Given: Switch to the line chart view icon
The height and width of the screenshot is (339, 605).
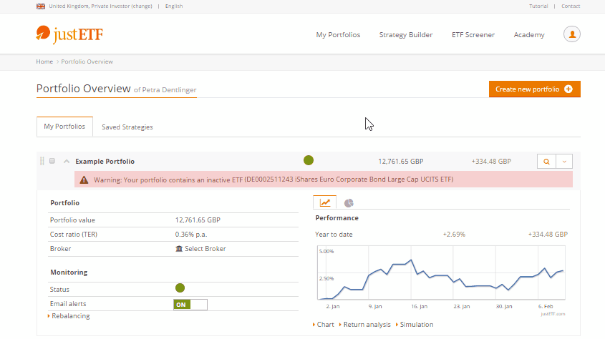Looking at the screenshot, I should [325, 203].
